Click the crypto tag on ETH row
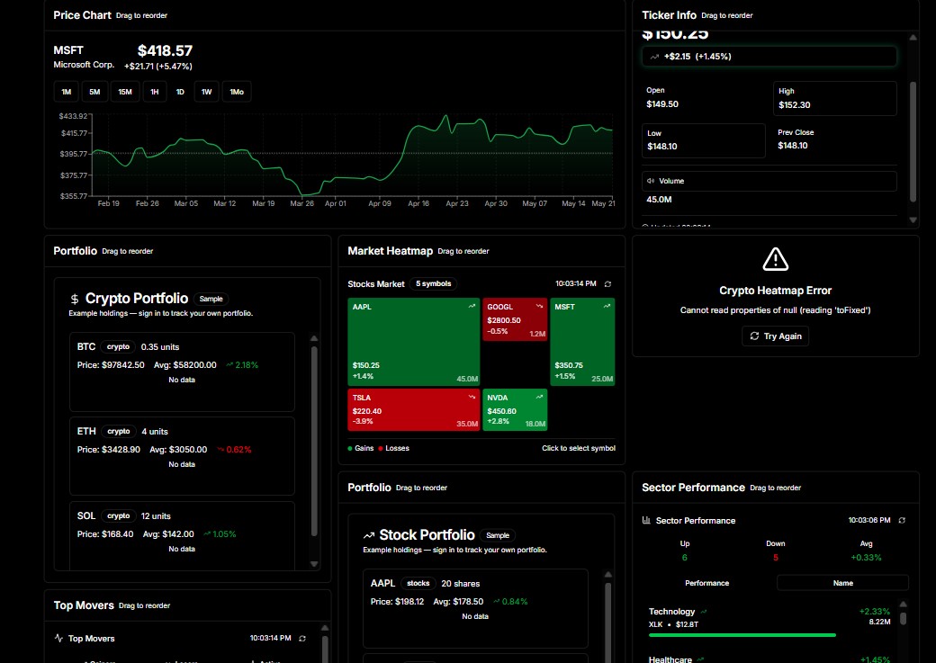The image size is (936, 663). coord(118,432)
